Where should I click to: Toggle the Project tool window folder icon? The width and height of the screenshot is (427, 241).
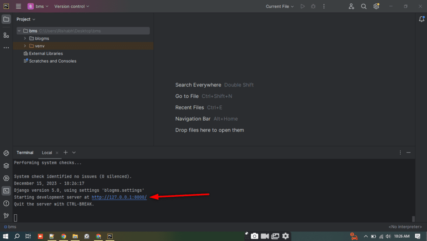[x=6, y=19]
